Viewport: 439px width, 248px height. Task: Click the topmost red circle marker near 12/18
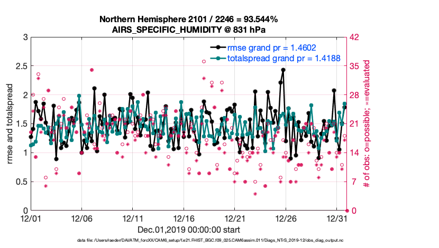[204, 61]
